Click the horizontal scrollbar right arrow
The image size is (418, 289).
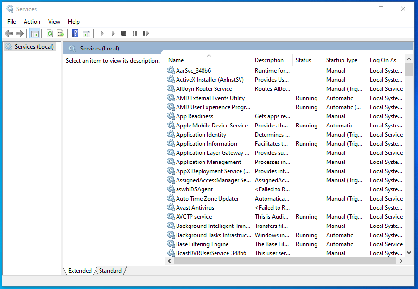[400, 261]
